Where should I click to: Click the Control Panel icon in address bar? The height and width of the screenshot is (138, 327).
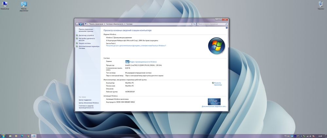[86, 24]
